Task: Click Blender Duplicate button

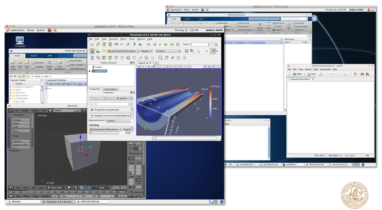Action: [21, 141]
